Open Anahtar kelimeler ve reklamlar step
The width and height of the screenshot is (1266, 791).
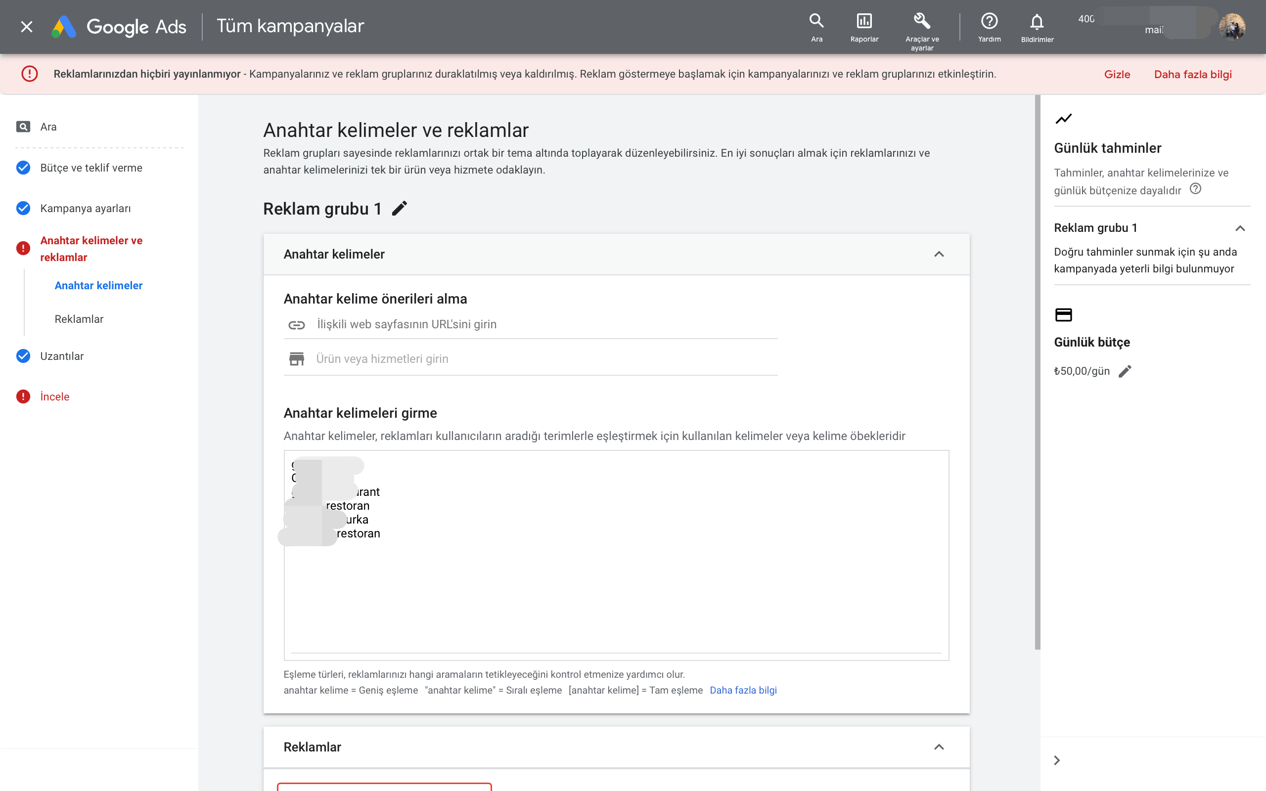point(91,249)
